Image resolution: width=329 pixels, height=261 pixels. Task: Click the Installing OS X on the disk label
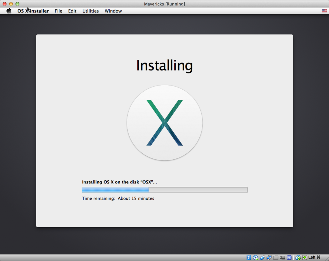click(x=119, y=182)
